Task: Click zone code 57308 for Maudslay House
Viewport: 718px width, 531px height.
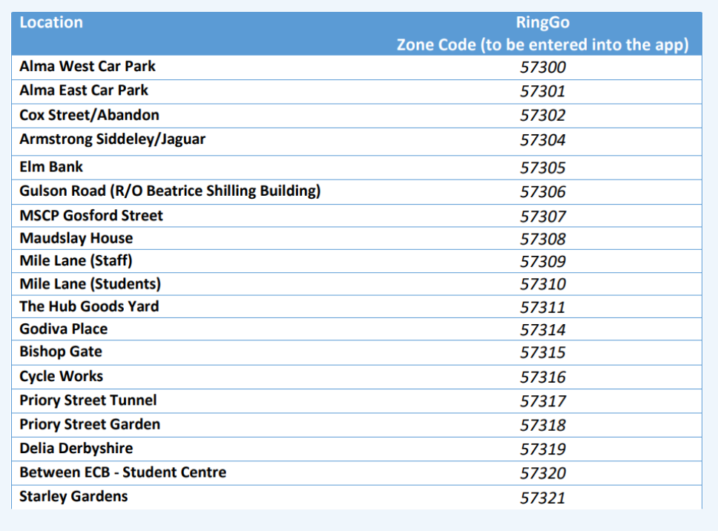Action: pyautogui.click(x=542, y=239)
